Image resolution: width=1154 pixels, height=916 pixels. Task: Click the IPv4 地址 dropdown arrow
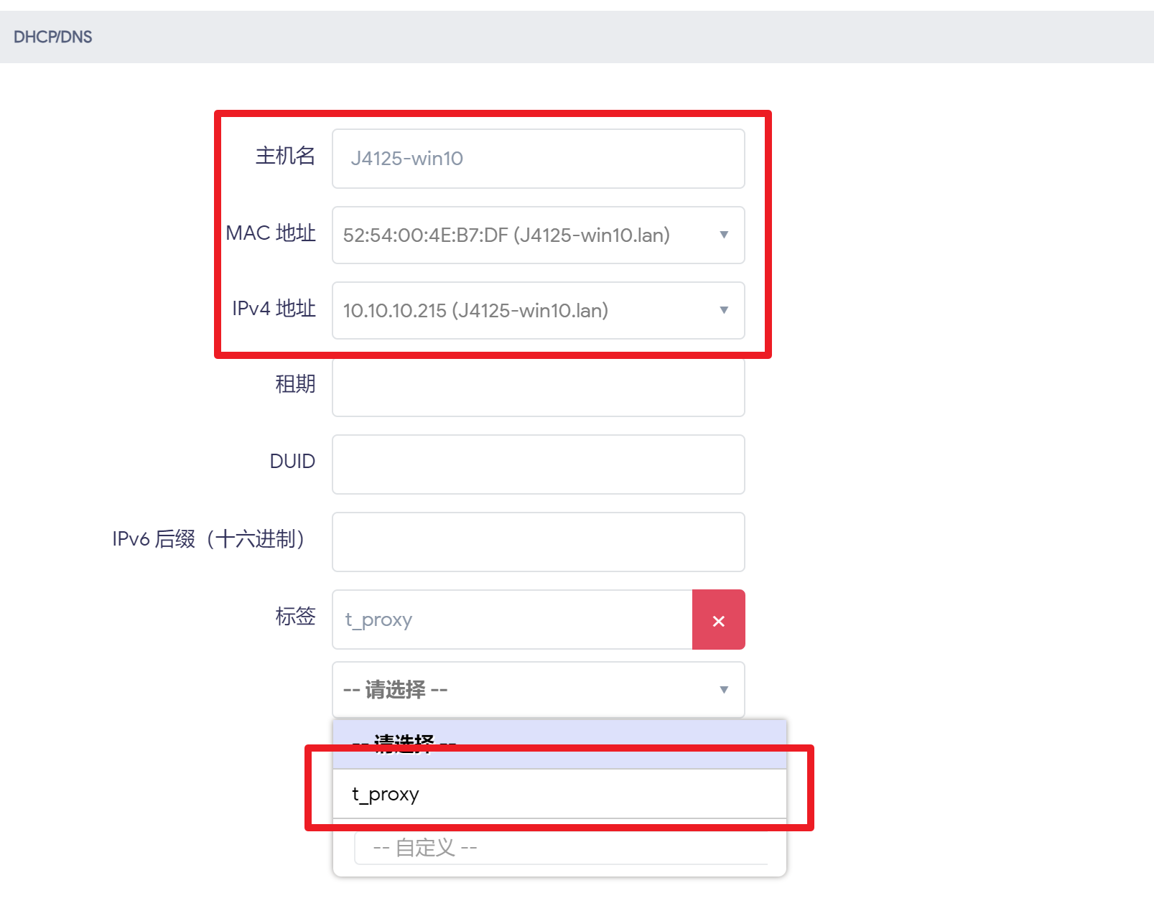coord(724,310)
